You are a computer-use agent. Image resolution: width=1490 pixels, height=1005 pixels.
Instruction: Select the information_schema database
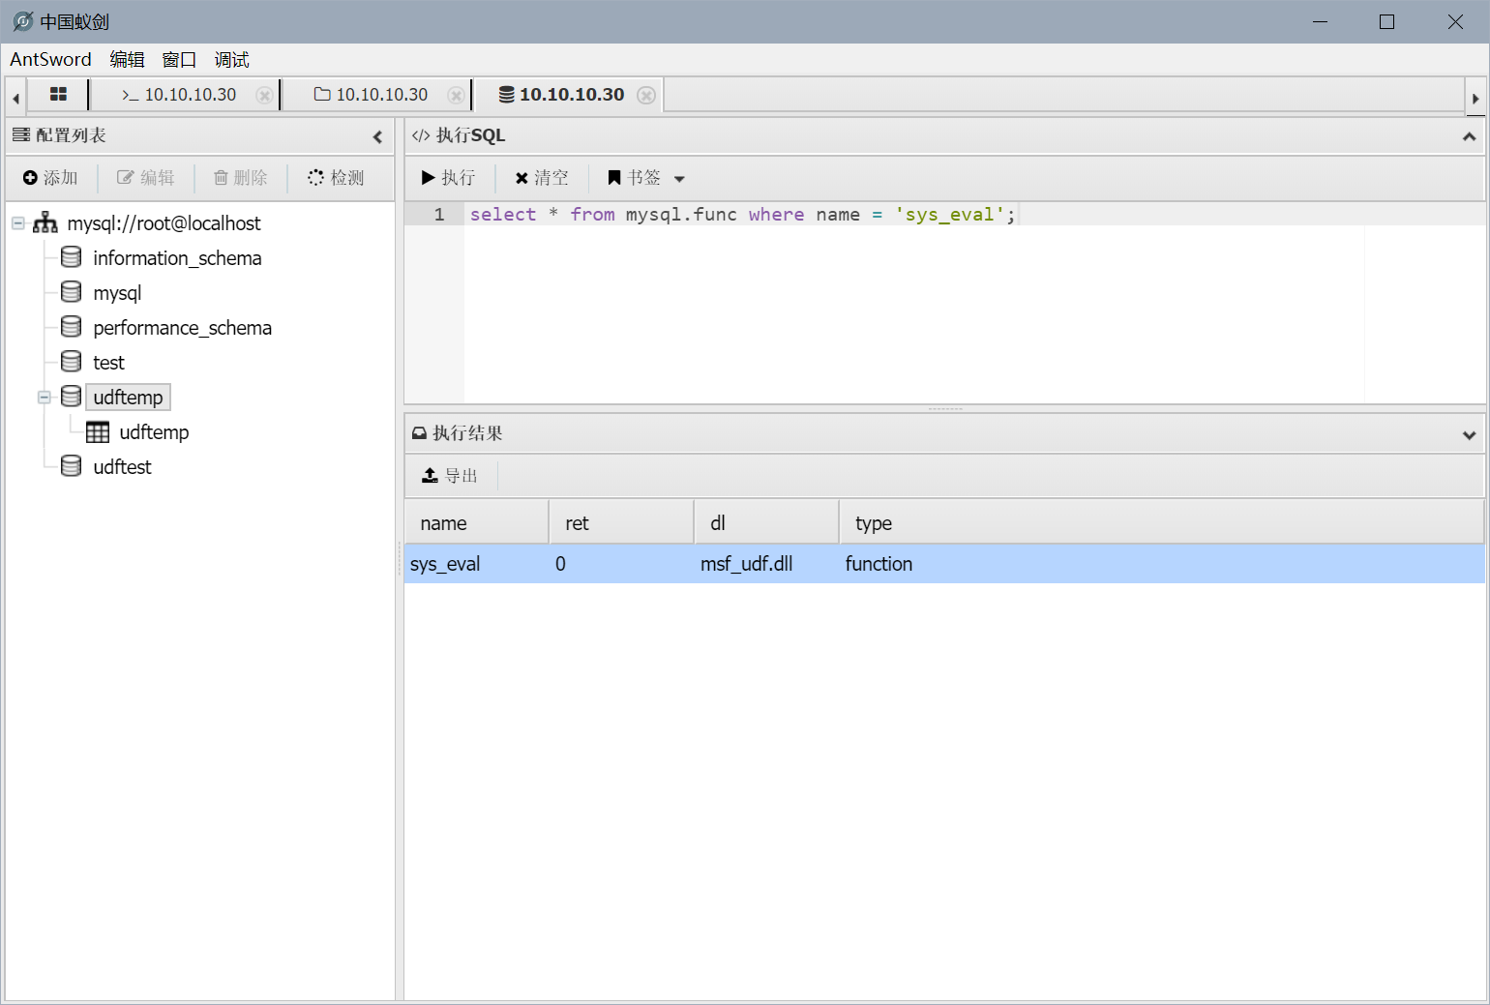pos(177,258)
